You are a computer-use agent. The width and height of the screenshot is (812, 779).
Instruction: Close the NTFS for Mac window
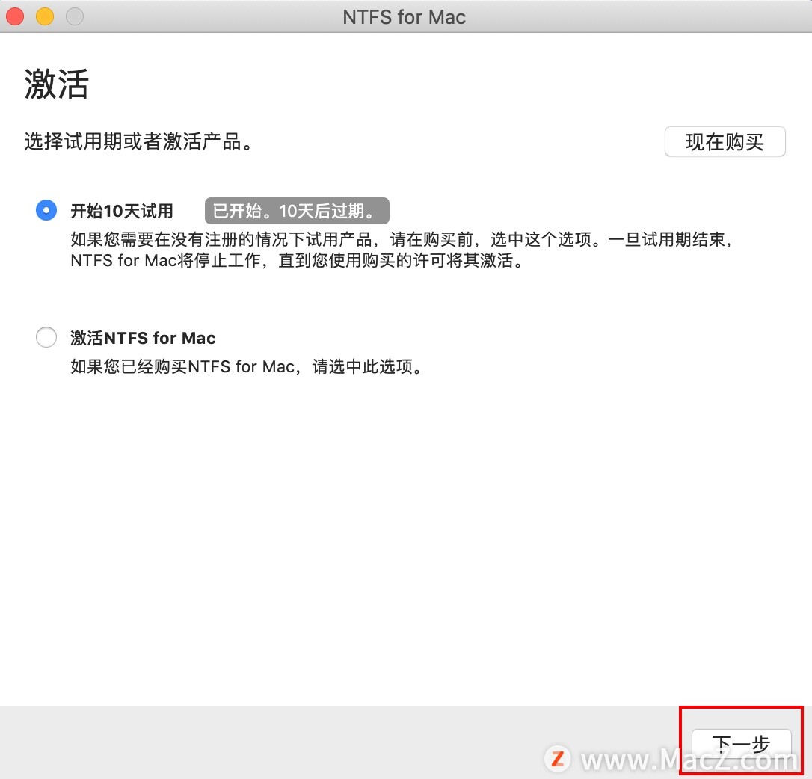(x=15, y=16)
